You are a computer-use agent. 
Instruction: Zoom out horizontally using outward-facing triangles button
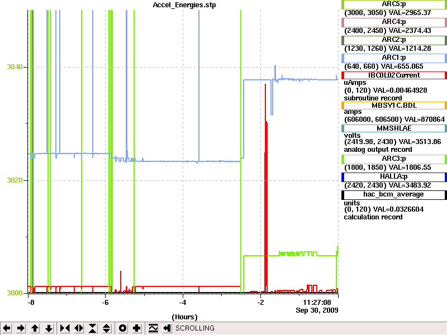[x=79, y=328]
